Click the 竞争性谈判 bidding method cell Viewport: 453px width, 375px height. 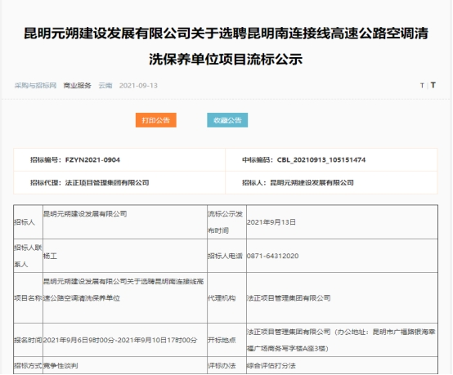point(125,365)
